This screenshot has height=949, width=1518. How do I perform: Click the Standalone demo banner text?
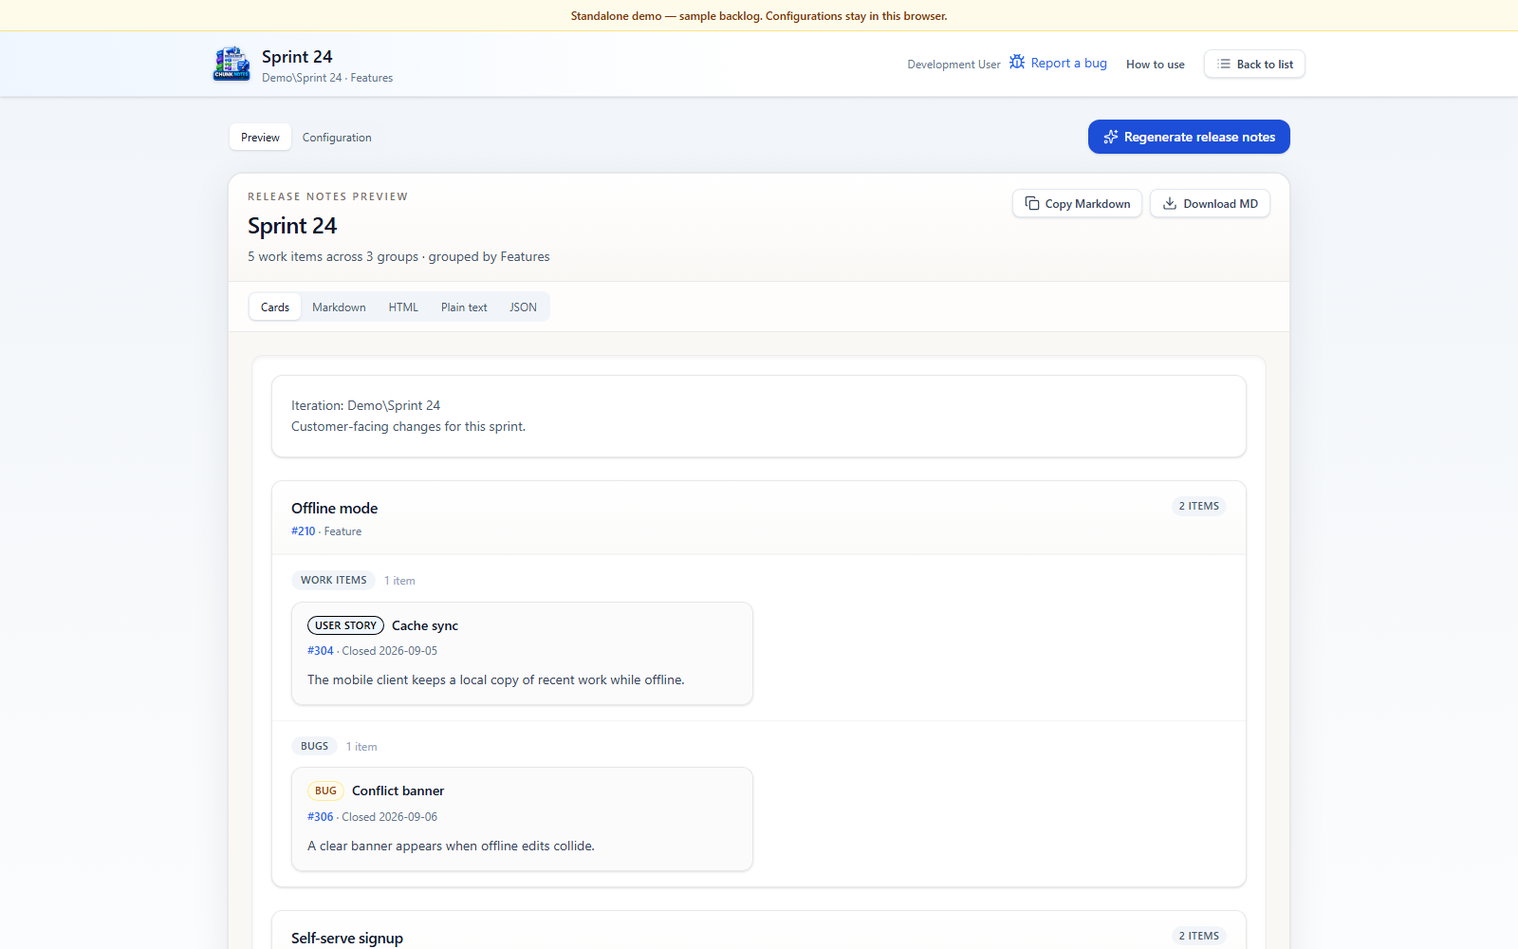[x=759, y=16]
